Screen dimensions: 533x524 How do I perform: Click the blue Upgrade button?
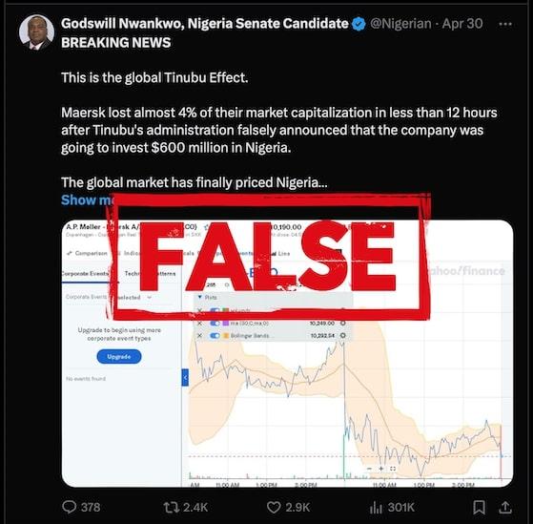click(x=119, y=357)
